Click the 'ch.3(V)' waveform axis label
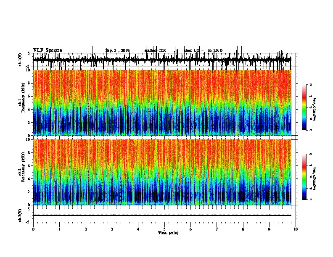Viewport: 333px width, 257px height. tap(20, 215)
